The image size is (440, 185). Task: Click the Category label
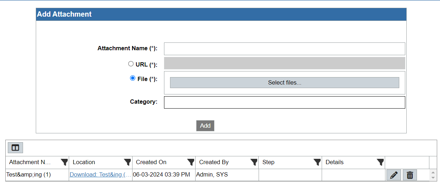click(x=144, y=102)
